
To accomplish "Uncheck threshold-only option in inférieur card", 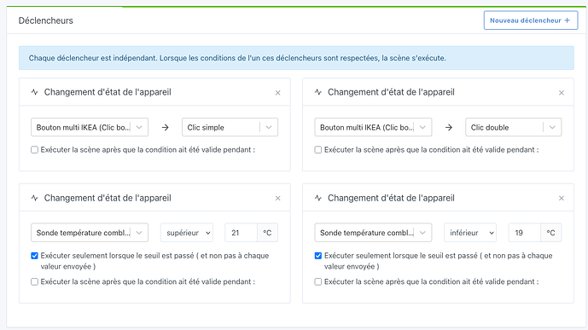I will tap(318, 256).
